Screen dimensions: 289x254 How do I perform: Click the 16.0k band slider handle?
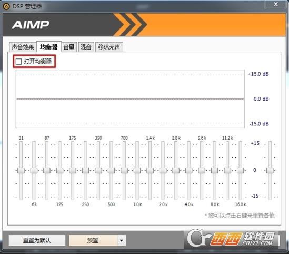pyautogui.click(x=241, y=170)
